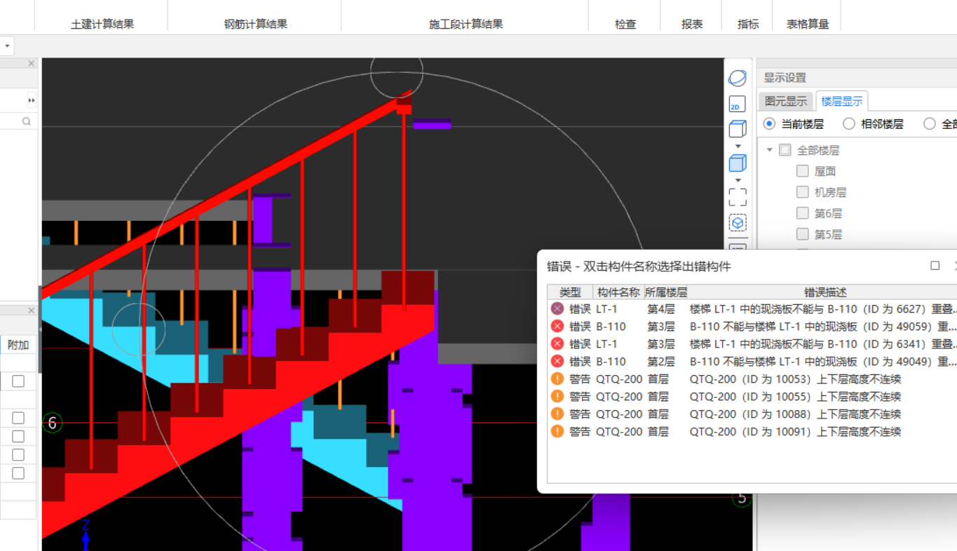Click warning icon of QTQ-200 ID 10091 row
The image size is (957, 551).
557,431
